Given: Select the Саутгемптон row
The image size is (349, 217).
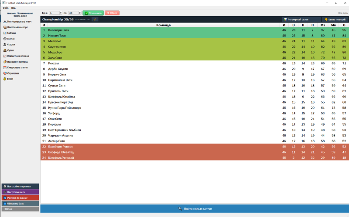Looking at the screenshot, I should 195,47.
